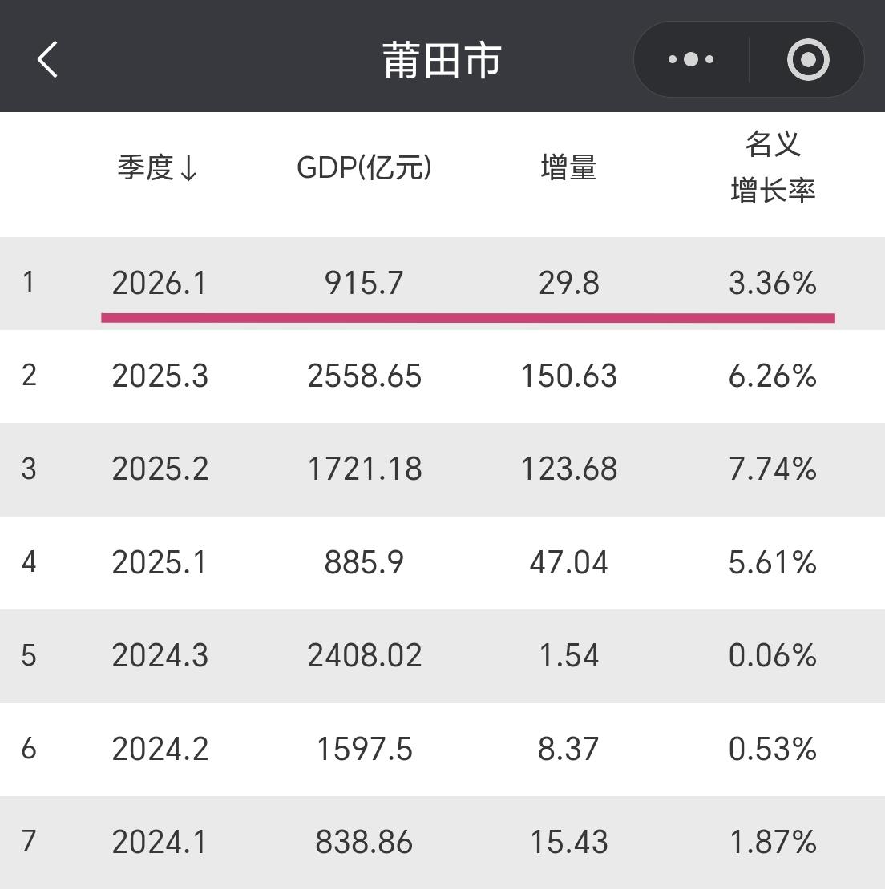Click the 29.8 increment value
This screenshot has height=889, width=885.
[x=569, y=283]
